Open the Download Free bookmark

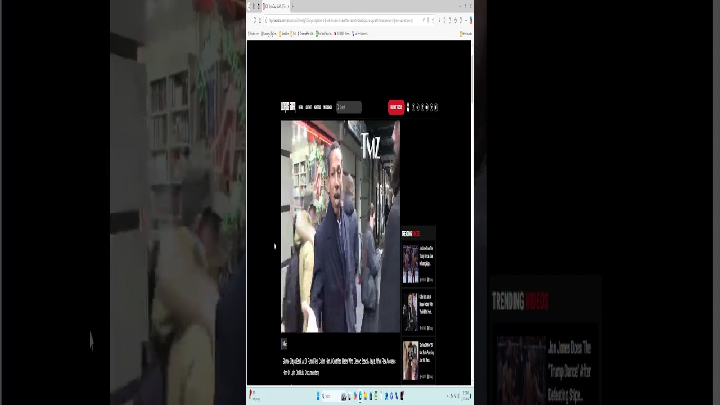click(305, 34)
